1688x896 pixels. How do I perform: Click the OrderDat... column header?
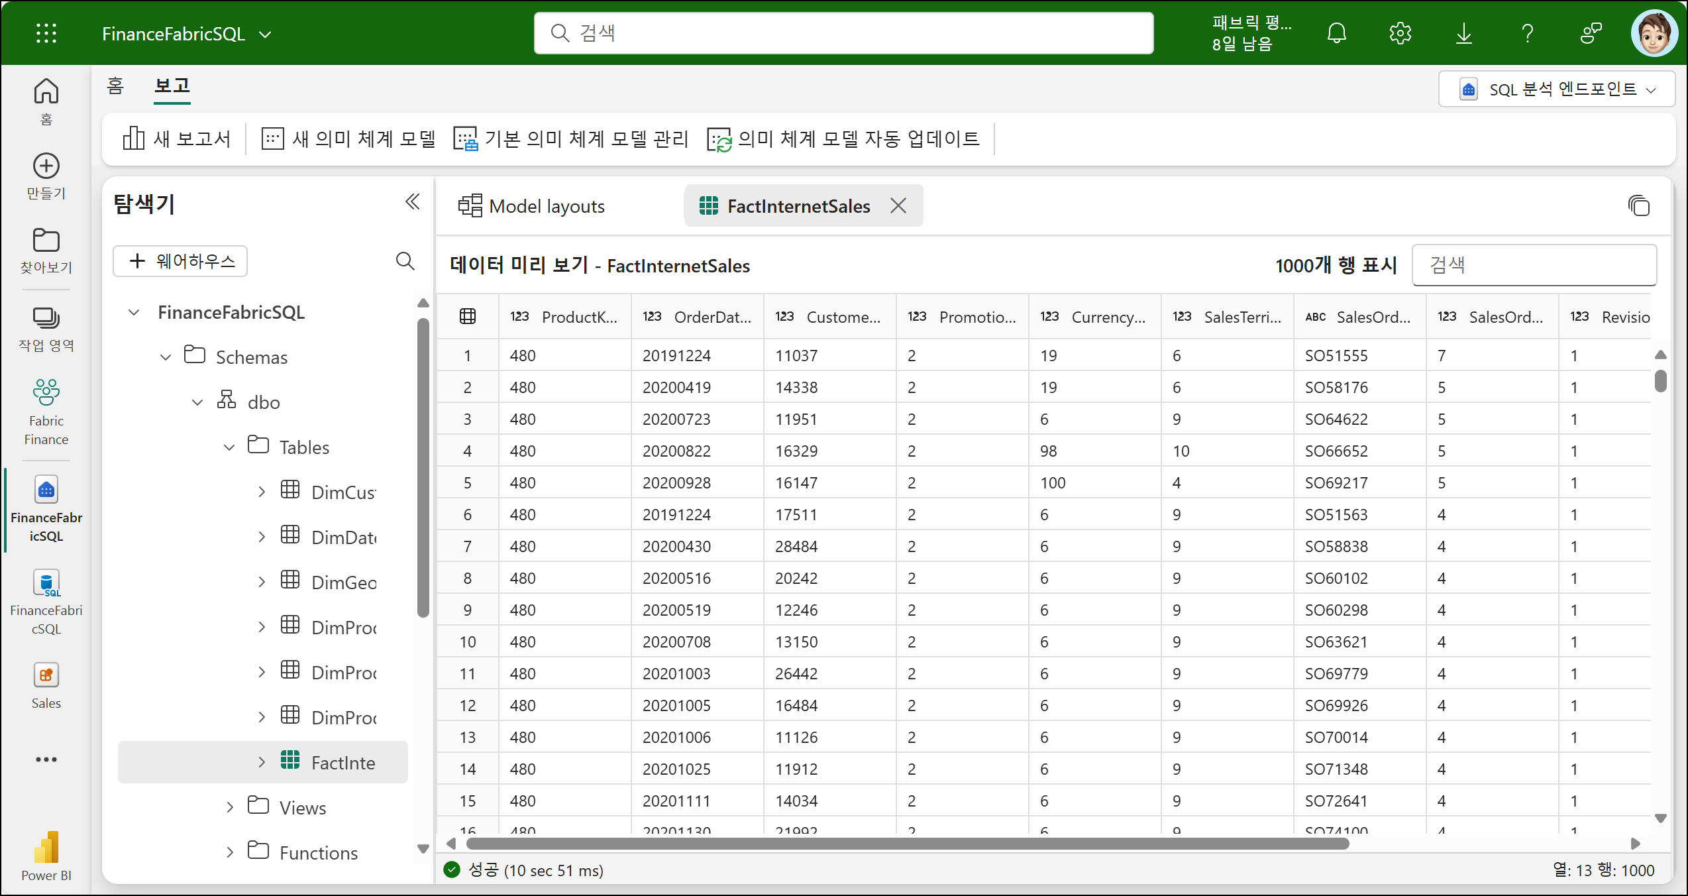click(698, 317)
